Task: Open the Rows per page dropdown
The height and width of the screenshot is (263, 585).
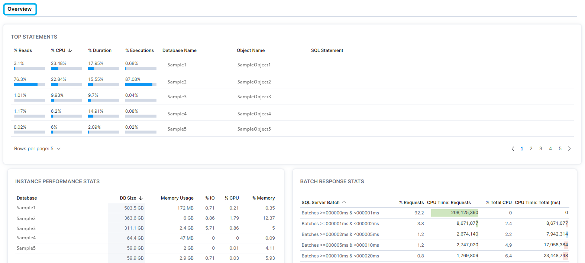Action: point(38,149)
